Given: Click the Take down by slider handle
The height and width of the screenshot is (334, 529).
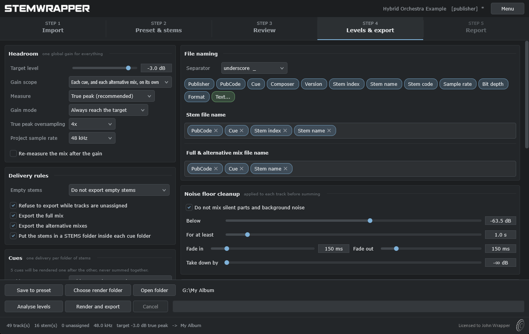Looking at the screenshot, I should click(227, 263).
